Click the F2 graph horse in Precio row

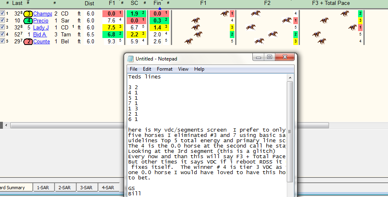coord(287,20)
